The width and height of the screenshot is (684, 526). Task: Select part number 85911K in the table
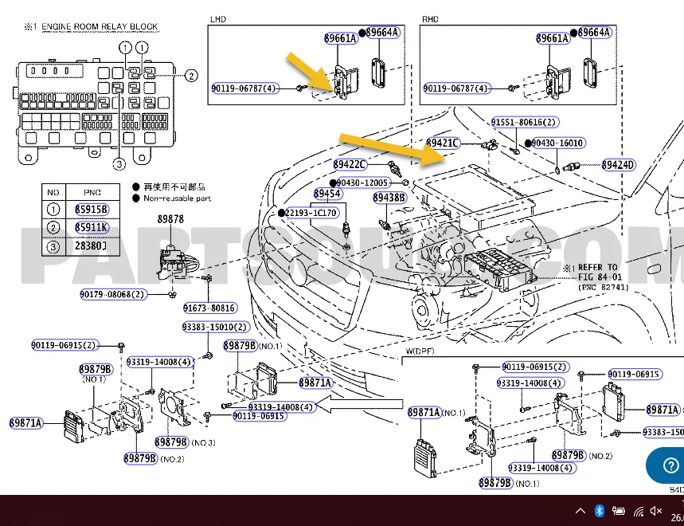pos(92,227)
